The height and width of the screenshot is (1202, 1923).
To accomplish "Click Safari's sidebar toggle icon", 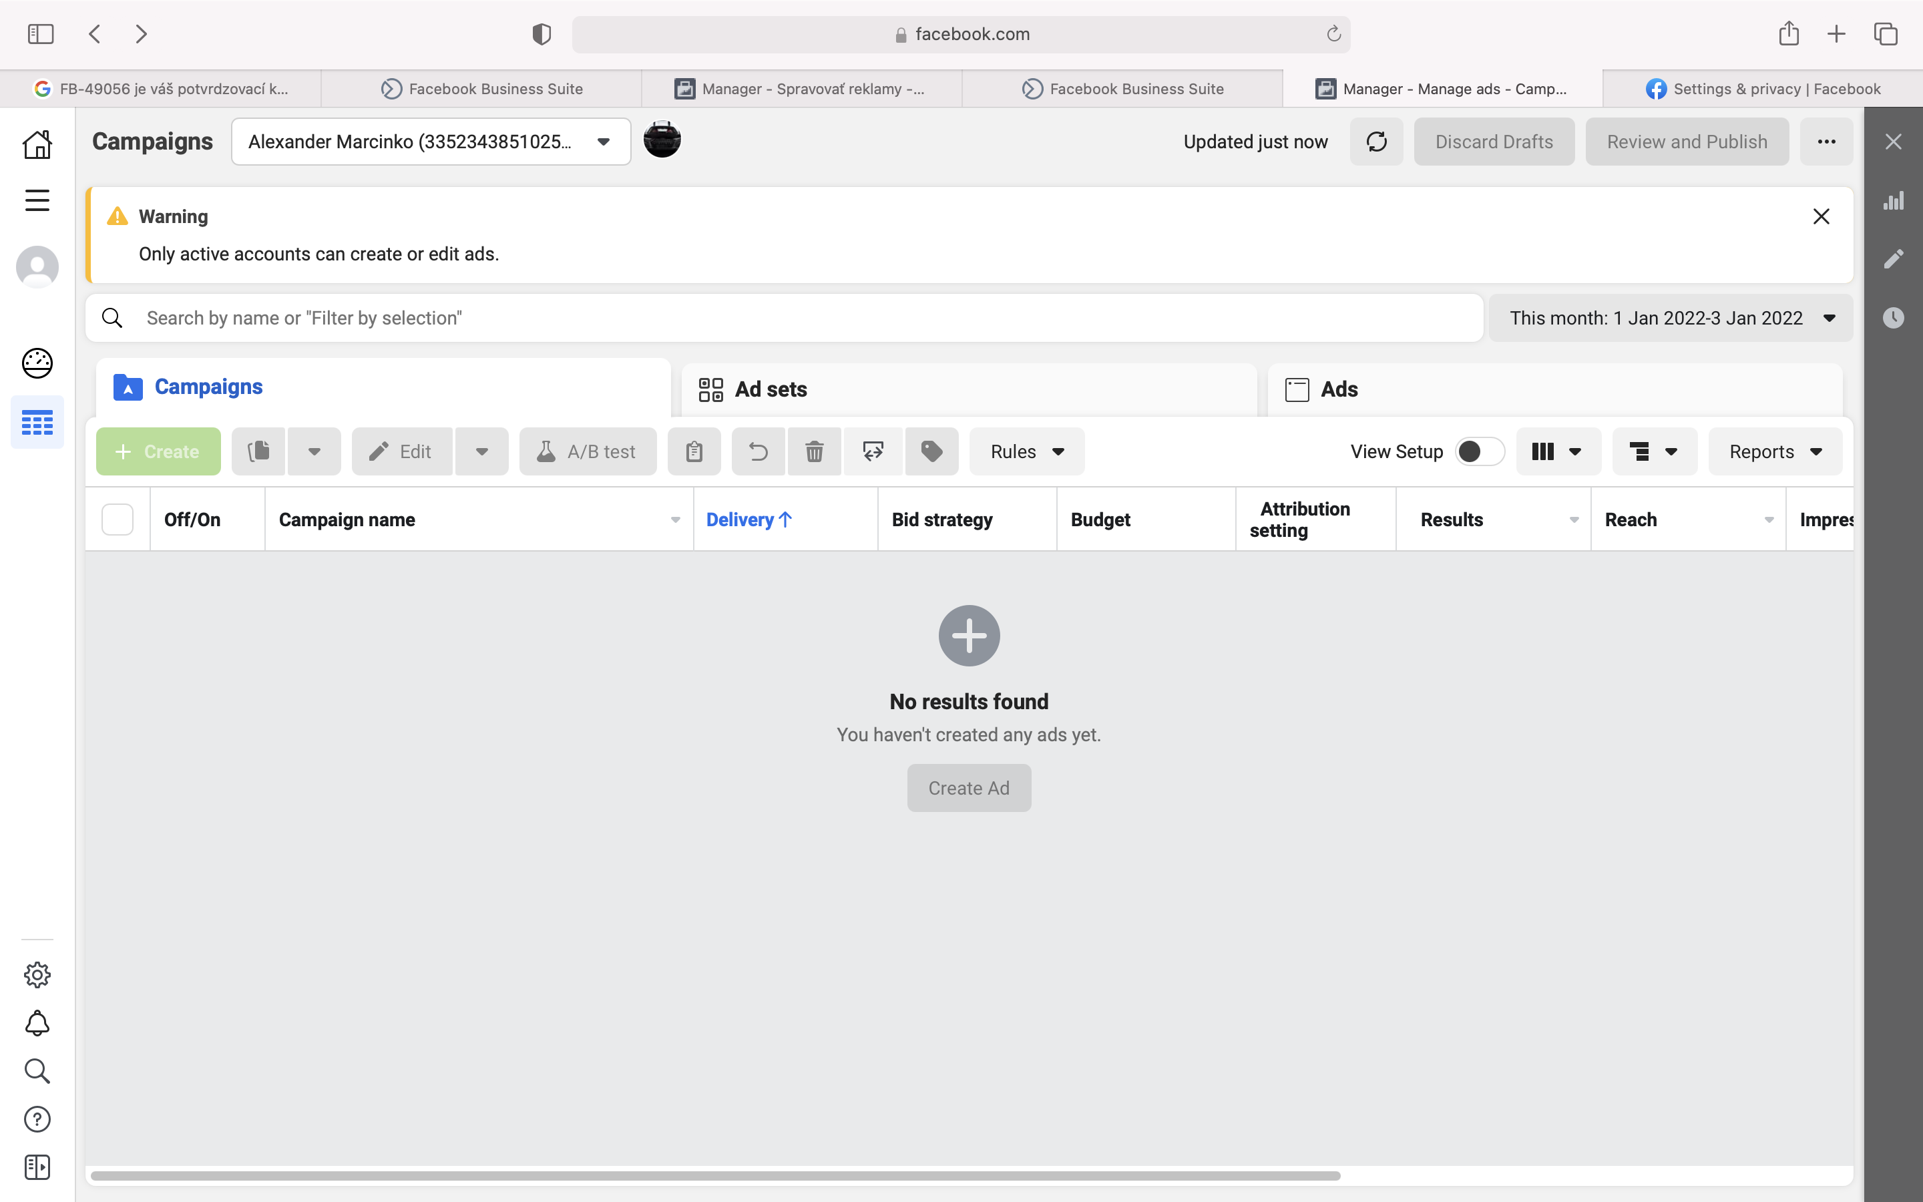I will point(41,33).
